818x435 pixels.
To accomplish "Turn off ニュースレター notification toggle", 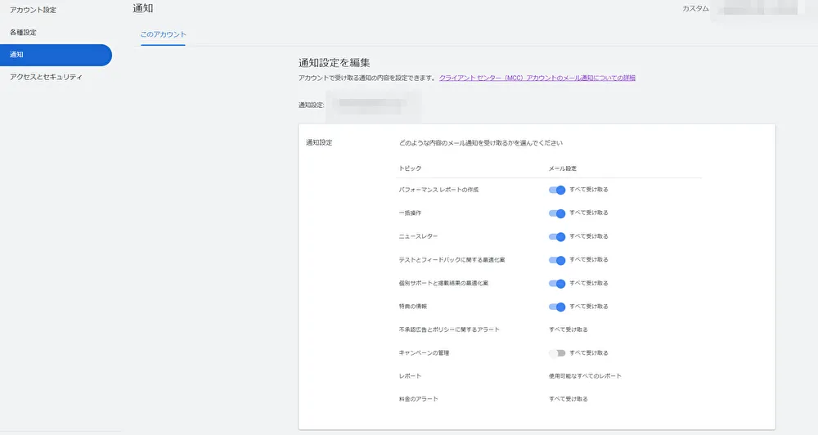I will (557, 237).
